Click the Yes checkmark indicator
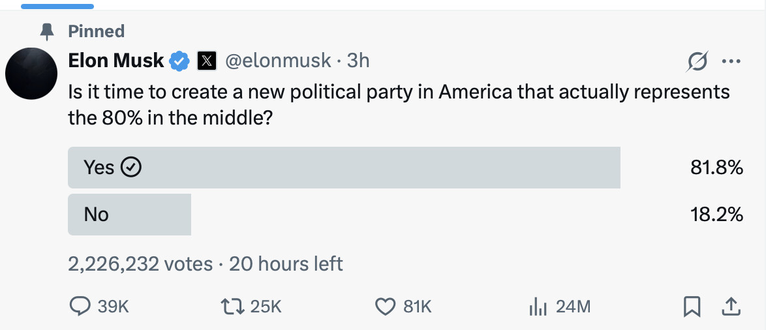 tap(132, 168)
